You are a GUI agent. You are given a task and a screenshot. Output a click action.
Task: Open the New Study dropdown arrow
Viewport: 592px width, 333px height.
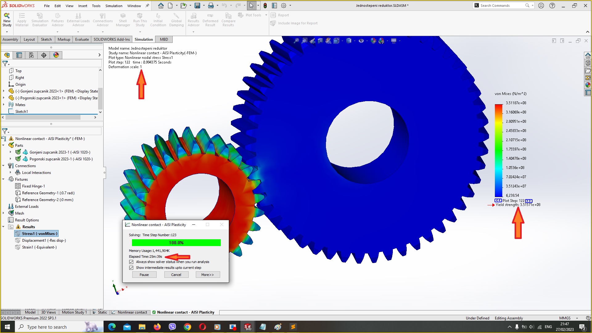(x=7, y=32)
